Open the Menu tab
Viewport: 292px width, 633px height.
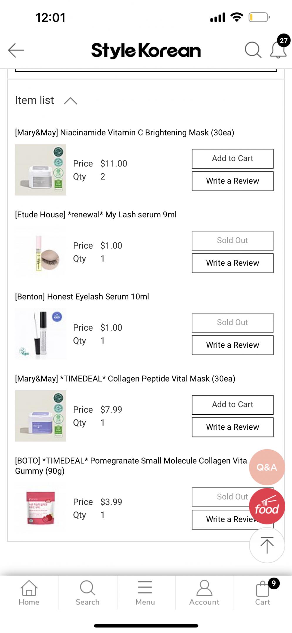tap(145, 592)
